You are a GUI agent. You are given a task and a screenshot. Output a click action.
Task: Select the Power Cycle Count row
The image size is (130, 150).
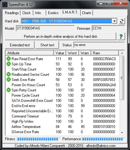(62, 95)
